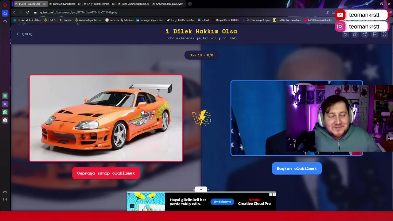This screenshot has height=221, width=393.
Task: Click the 'Hayal gücünüzü her yerde takip edin.' text
Action: point(188,202)
